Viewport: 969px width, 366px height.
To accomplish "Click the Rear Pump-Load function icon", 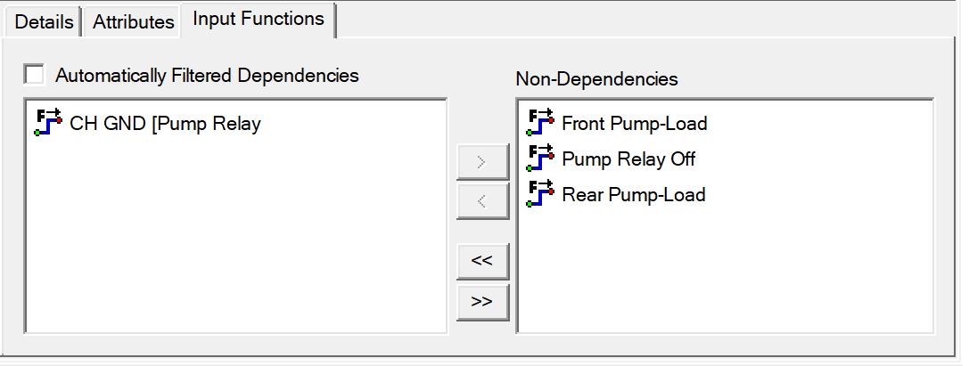I will [x=541, y=194].
